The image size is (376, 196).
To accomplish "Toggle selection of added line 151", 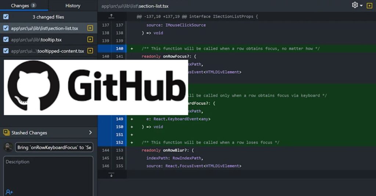I will 112,135.
